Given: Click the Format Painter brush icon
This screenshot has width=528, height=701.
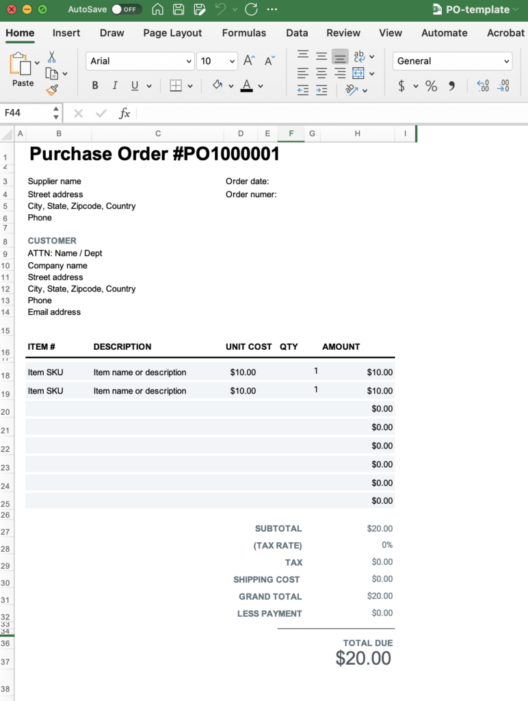Looking at the screenshot, I should (x=52, y=90).
